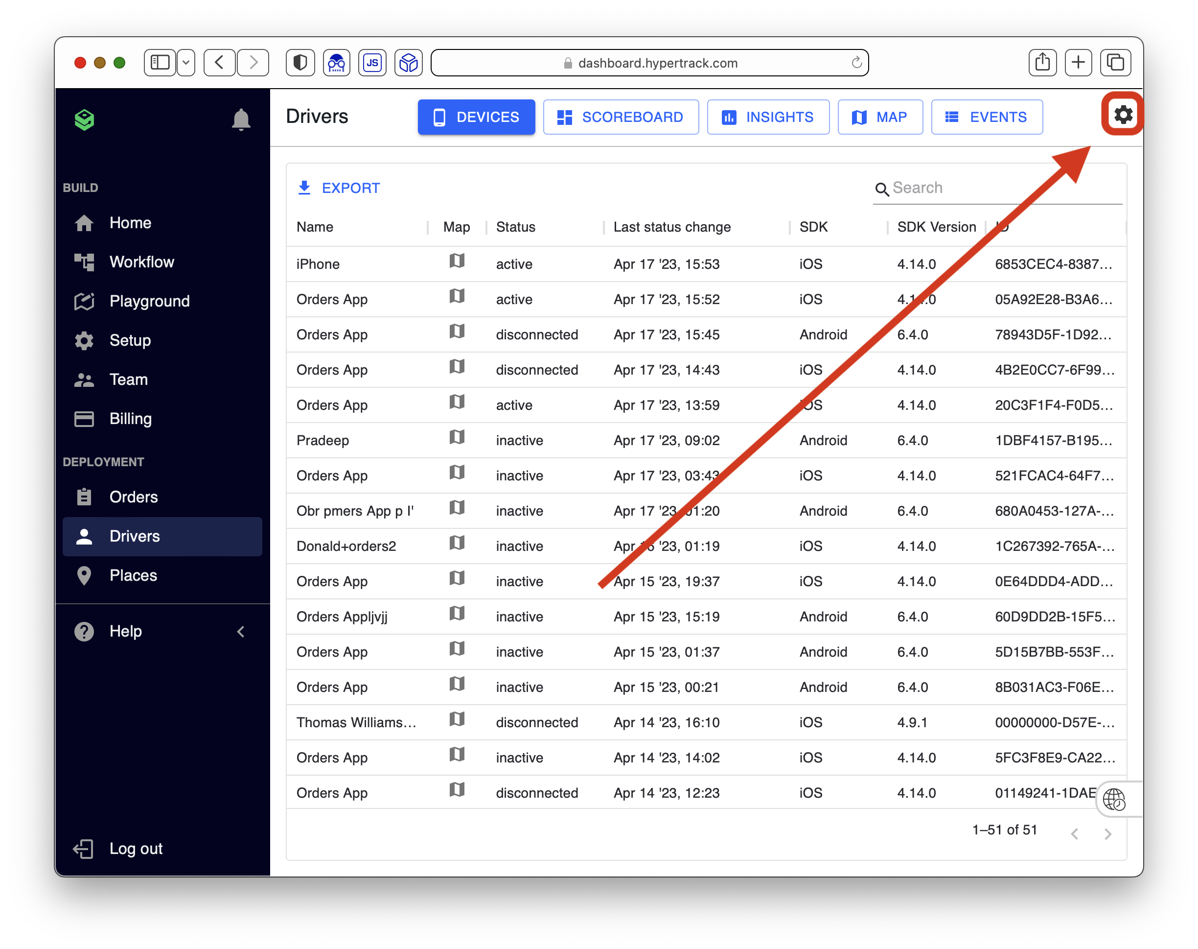Switch to the EVENTS tab

(987, 117)
